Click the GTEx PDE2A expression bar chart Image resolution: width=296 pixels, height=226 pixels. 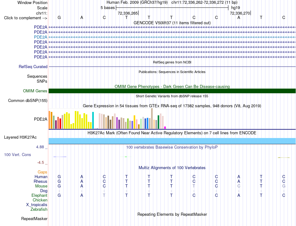(x=107, y=119)
